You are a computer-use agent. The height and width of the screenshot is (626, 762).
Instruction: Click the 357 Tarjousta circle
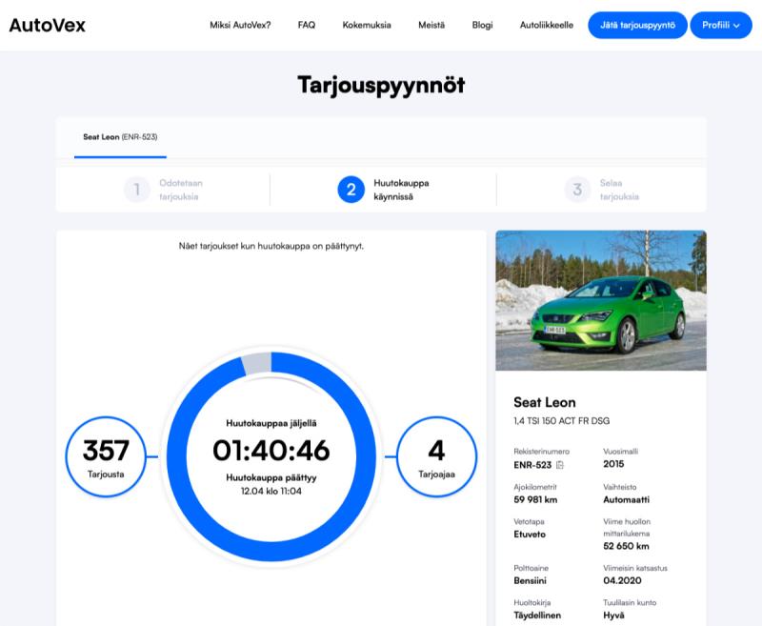click(106, 456)
